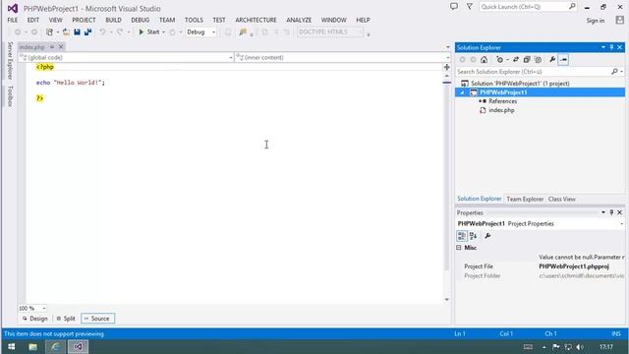Open the ARCHITECTURE menu
The height and width of the screenshot is (354, 629).
pos(256,20)
